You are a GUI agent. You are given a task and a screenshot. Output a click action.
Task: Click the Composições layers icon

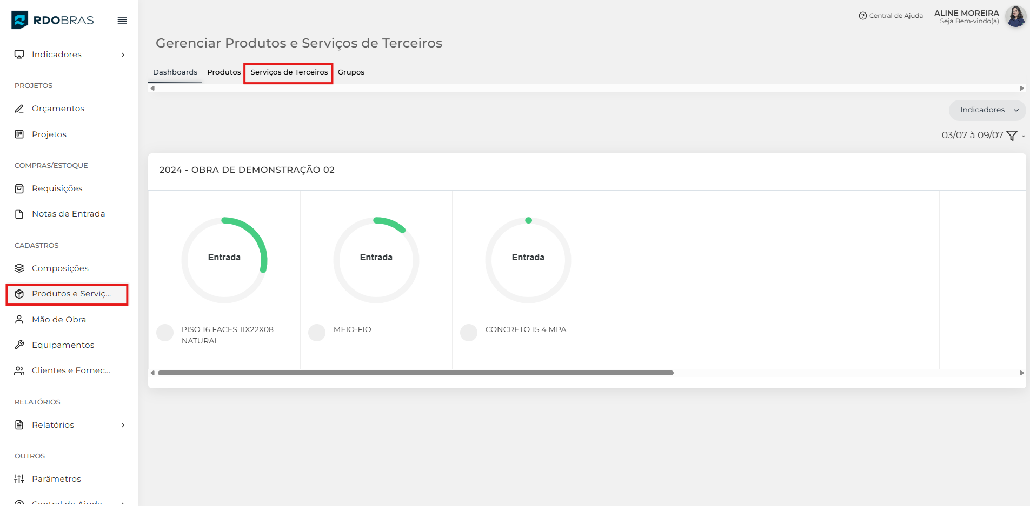[19, 268]
